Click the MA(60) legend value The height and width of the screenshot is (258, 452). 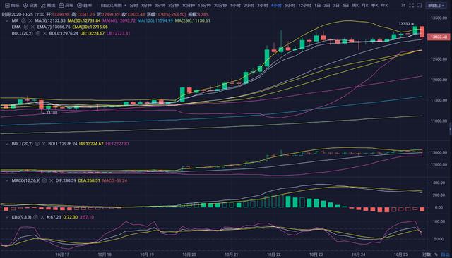(119, 20)
